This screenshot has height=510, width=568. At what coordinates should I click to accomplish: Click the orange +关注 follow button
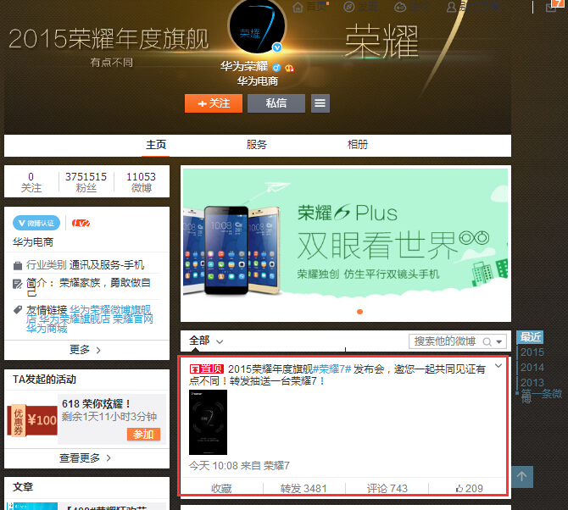tap(214, 103)
